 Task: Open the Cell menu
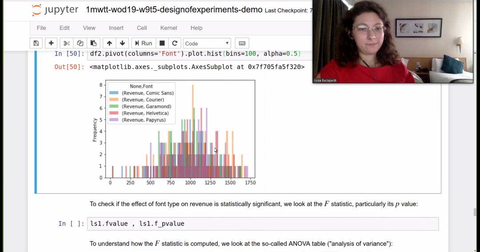[x=142, y=28]
